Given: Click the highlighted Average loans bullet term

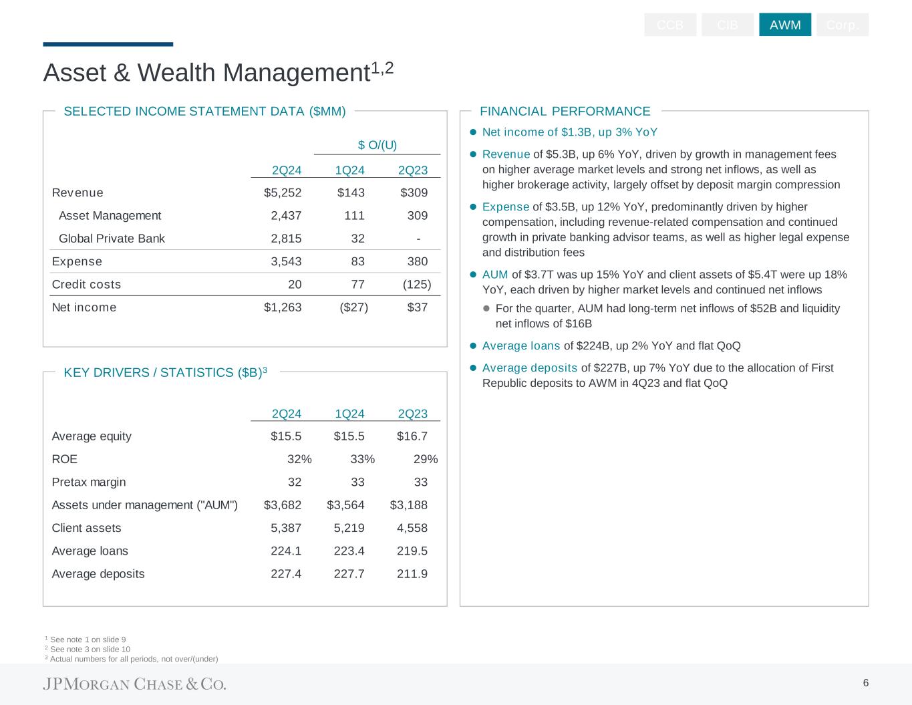Looking at the screenshot, I should (521, 346).
